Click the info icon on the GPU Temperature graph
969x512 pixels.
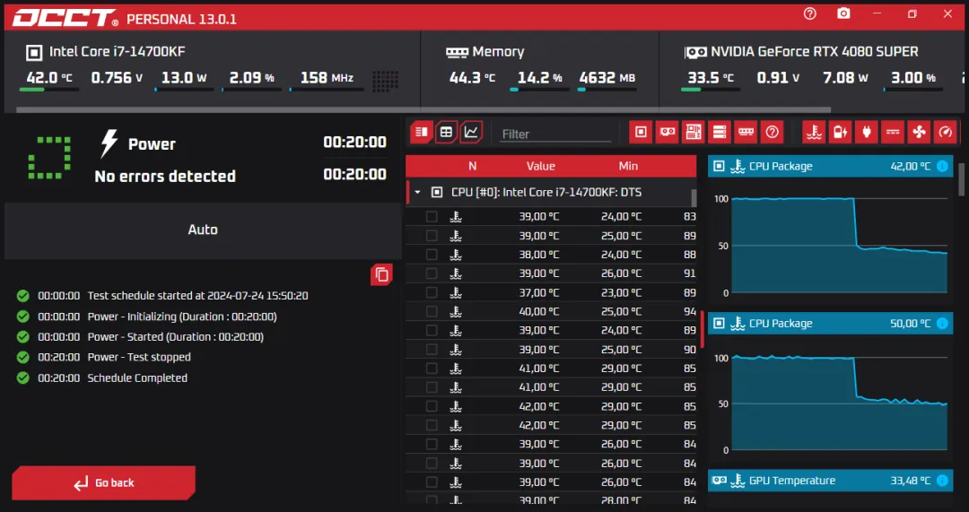[x=942, y=481]
